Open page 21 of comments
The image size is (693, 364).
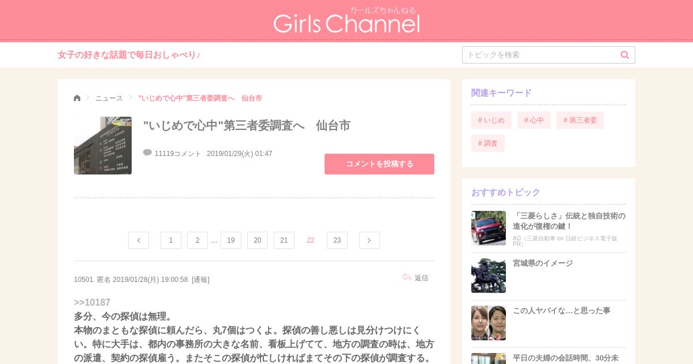pos(284,240)
